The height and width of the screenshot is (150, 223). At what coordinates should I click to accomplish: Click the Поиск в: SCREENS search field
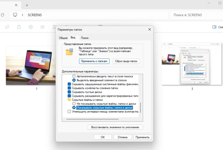[197, 15]
